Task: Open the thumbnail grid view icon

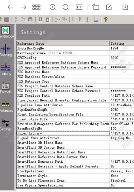Action: click(x=36, y=7)
